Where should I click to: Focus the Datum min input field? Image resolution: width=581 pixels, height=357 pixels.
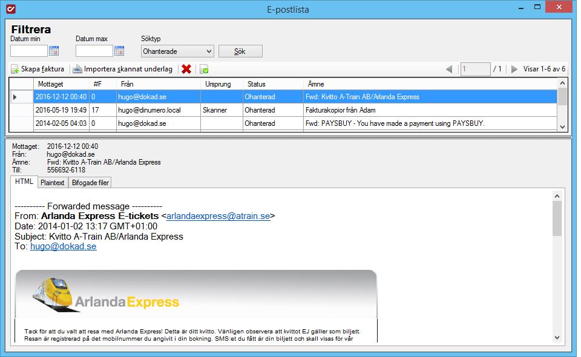(x=29, y=51)
